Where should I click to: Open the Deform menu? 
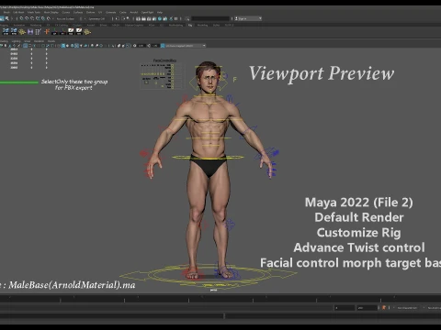point(90,12)
